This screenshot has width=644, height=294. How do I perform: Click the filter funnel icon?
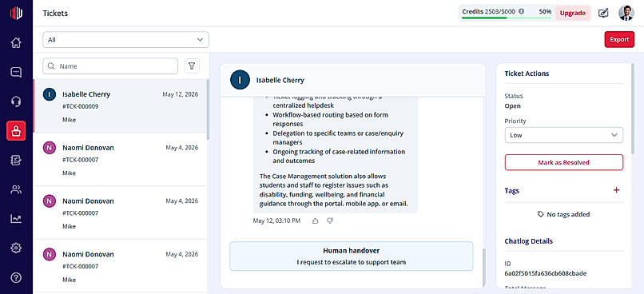pyautogui.click(x=192, y=66)
